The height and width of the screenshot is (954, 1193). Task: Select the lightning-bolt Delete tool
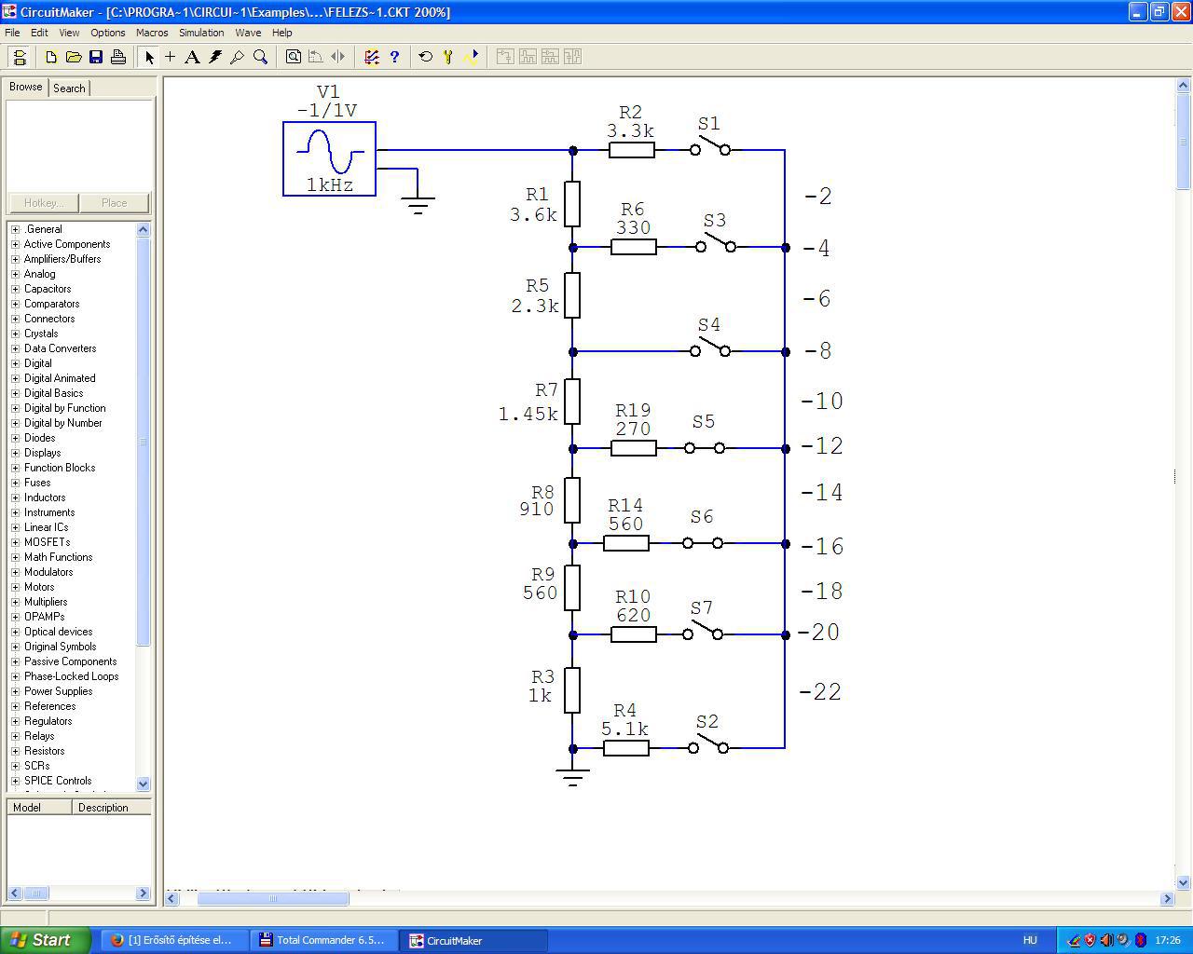point(215,57)
